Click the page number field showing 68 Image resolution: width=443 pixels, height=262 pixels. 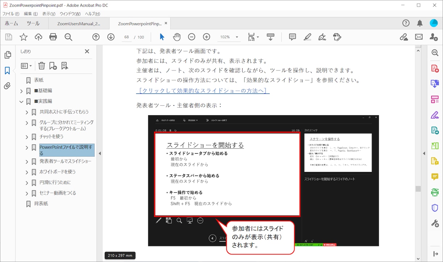click(x=127, y=37)
